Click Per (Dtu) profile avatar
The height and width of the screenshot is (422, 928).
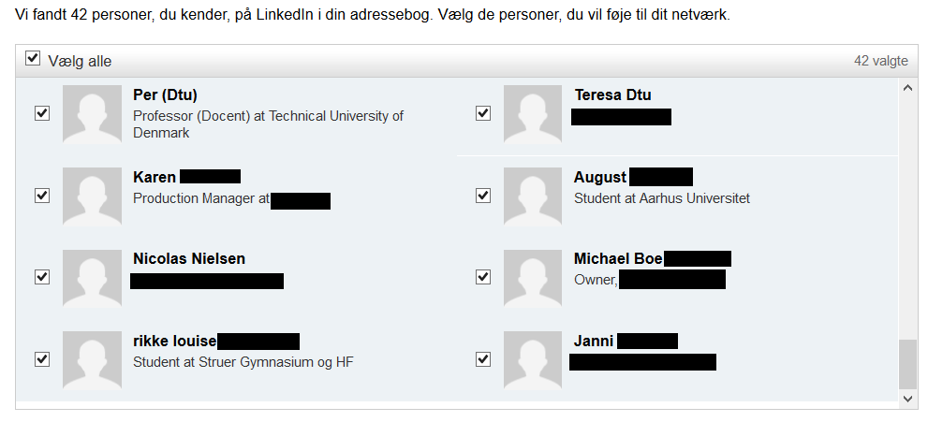coord(92,113)
